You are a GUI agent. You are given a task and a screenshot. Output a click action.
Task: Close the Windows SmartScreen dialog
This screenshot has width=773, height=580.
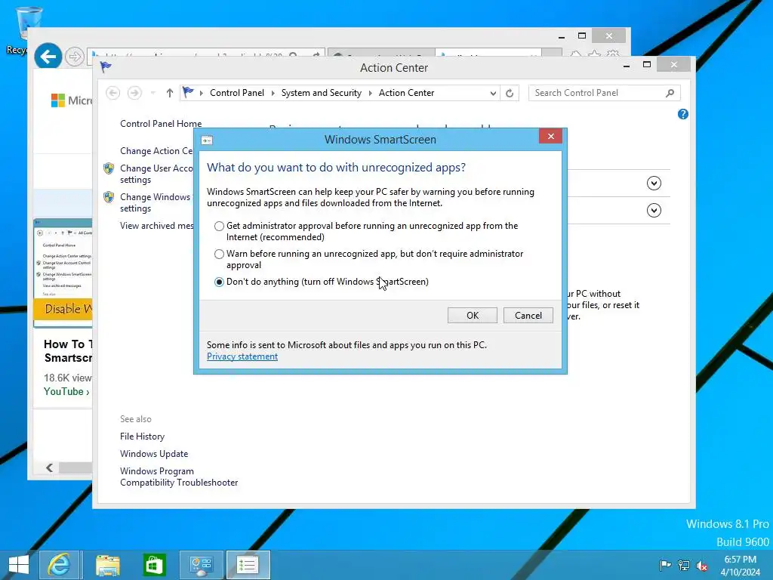click(x=550, y=136)
